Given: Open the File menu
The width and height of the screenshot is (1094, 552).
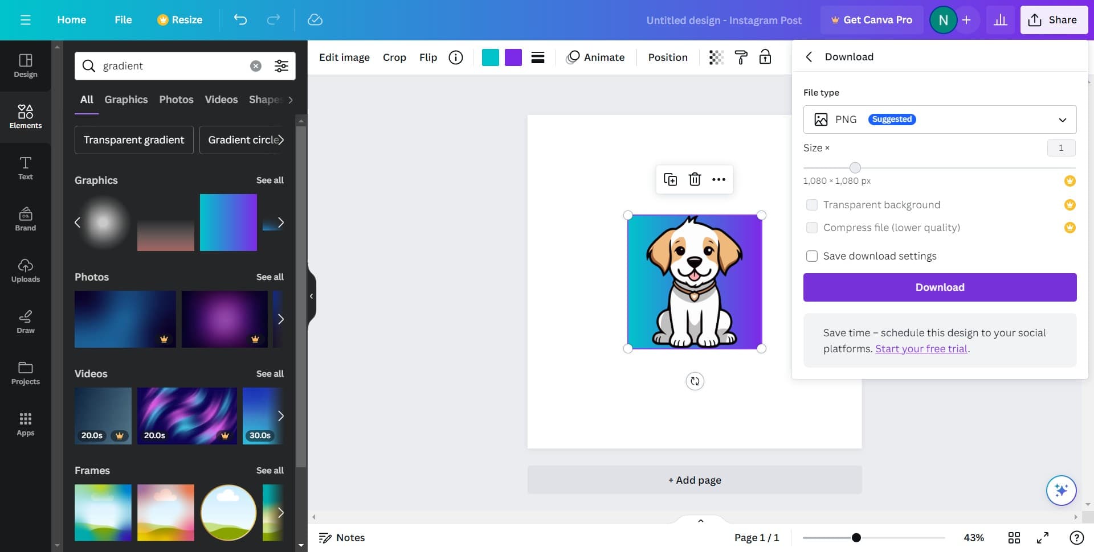Looking at the screenshot, I should 123,20.
